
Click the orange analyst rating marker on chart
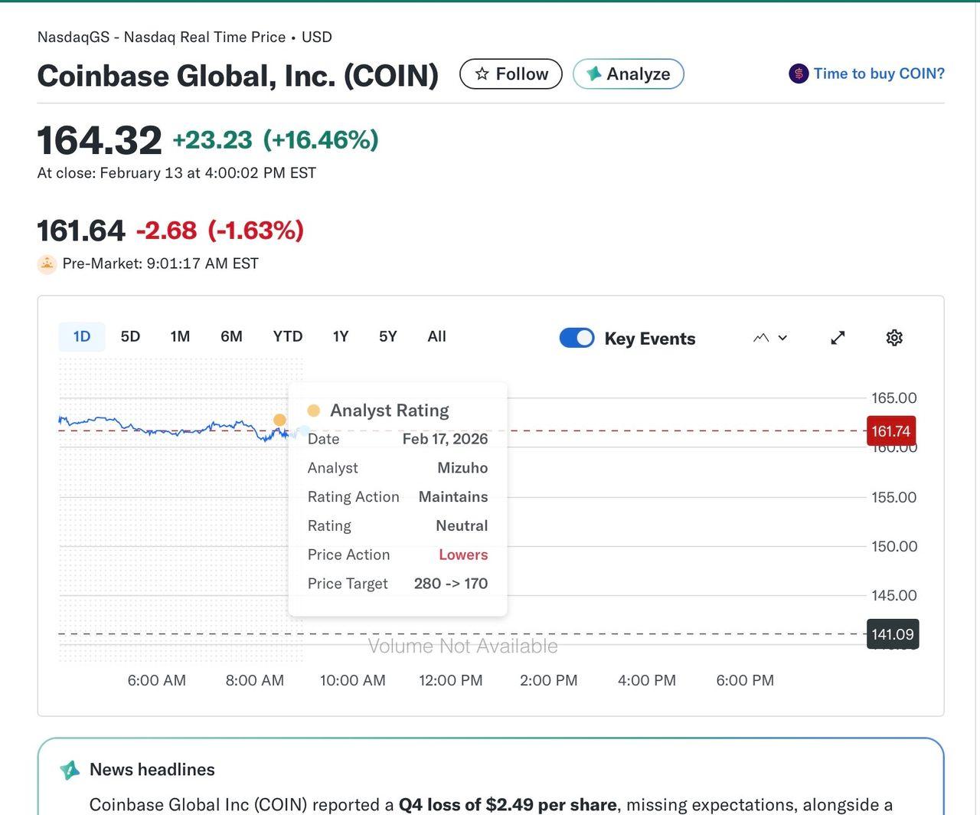click(279, 420)
